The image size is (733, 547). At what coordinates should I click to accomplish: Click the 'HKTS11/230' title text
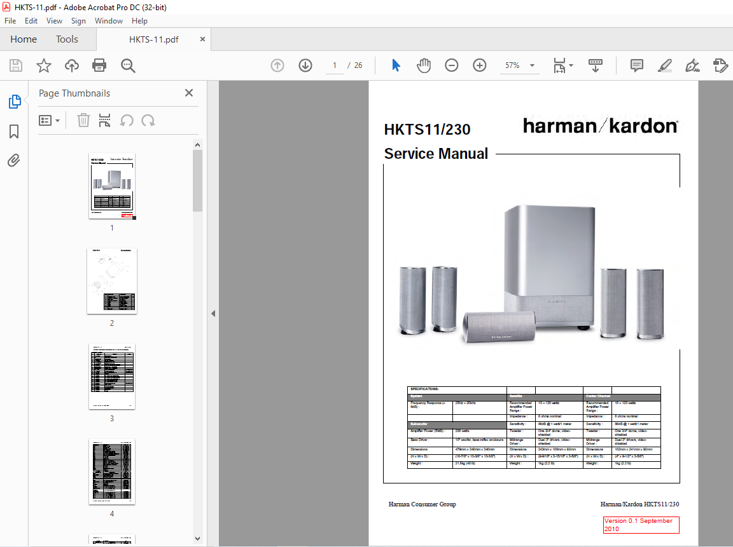427,129
